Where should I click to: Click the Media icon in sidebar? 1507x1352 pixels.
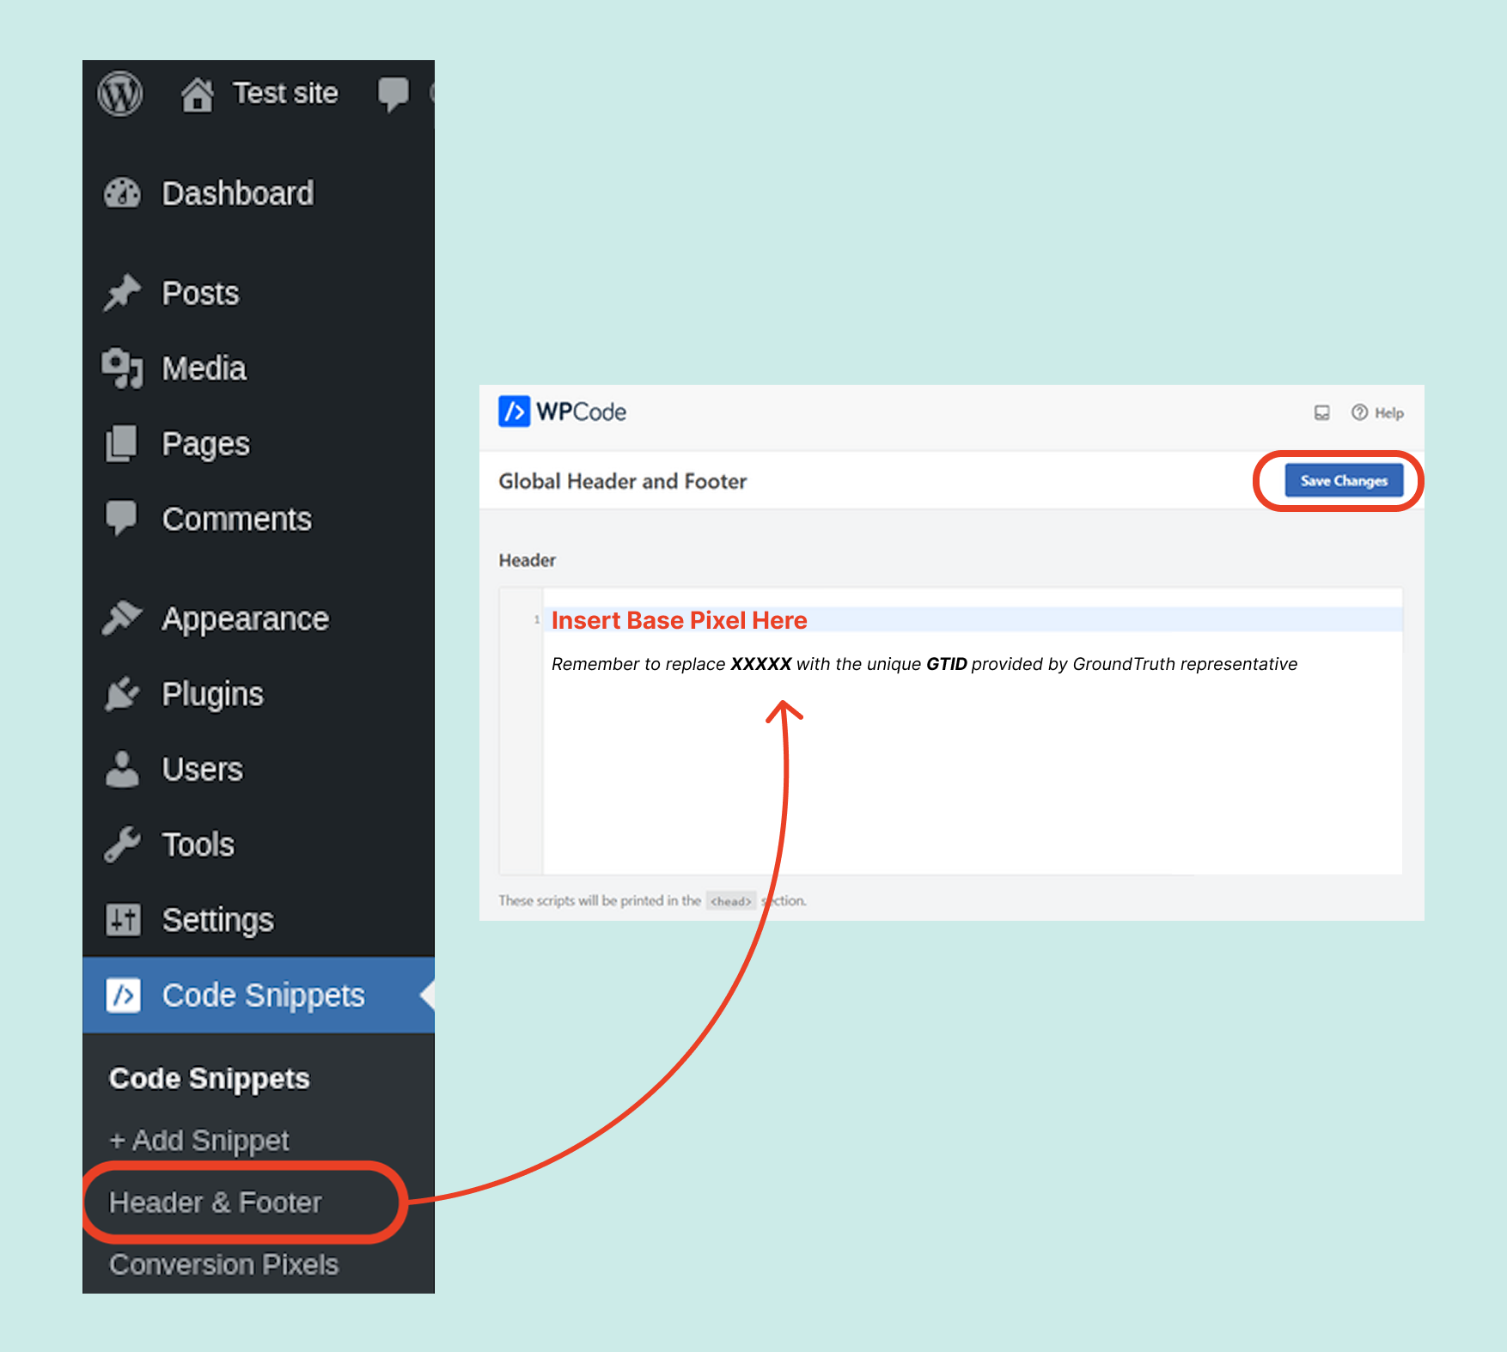point(122,368)
